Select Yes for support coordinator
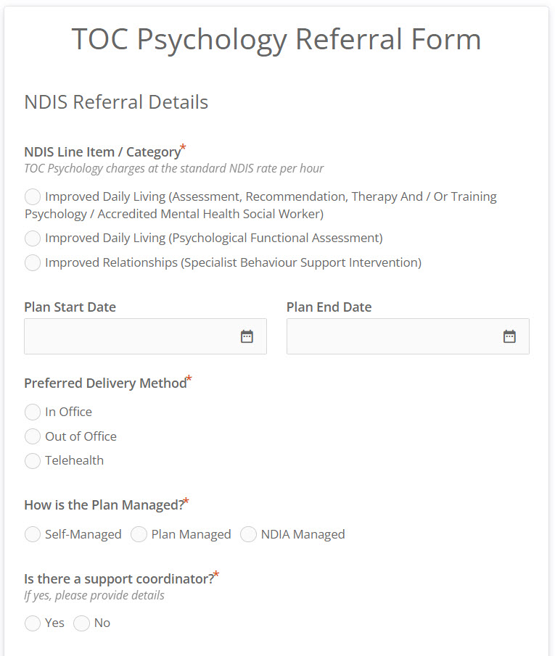Screen dimensions: 555x656 click(x=33, y=623)
